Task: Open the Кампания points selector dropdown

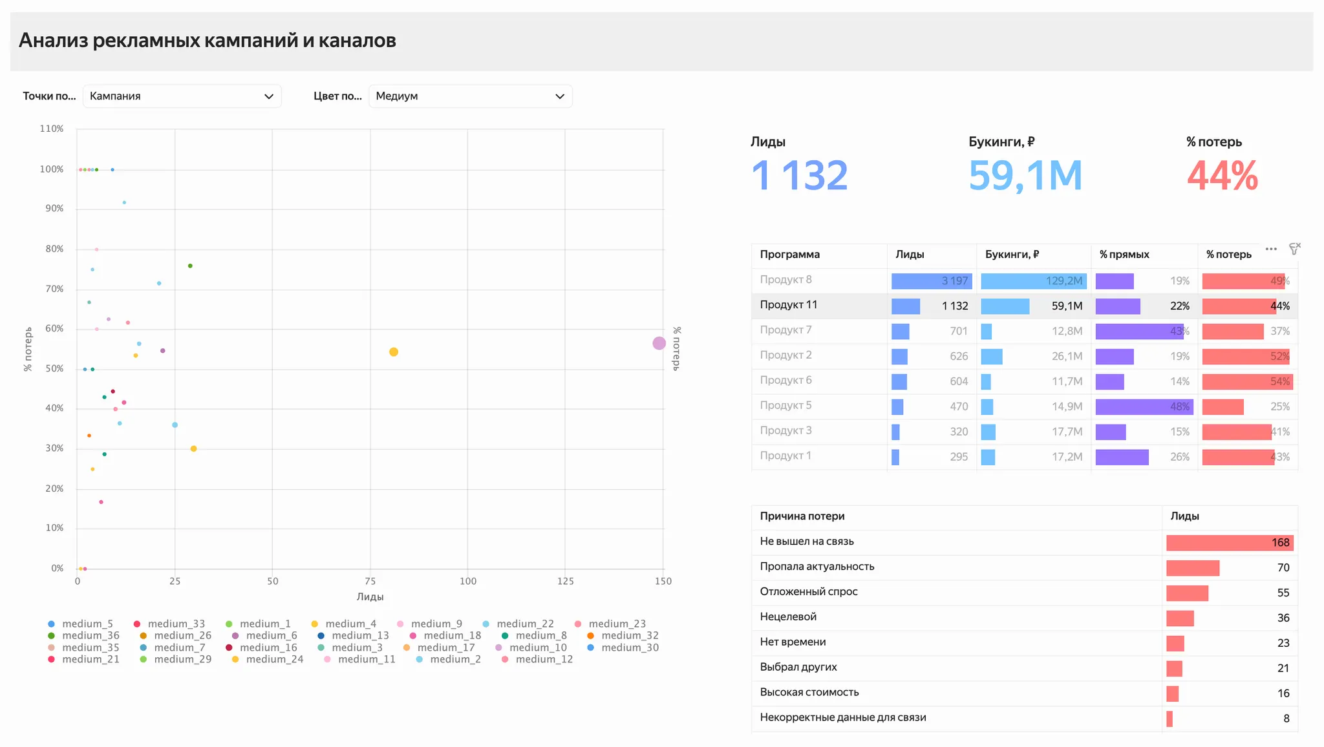Action: 182,96
